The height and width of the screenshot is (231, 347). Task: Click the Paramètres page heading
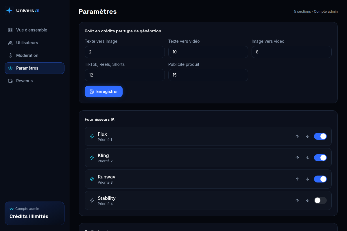point(98,12)
